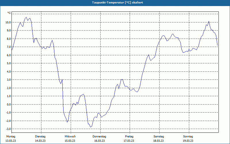Click the Donnerstag day label
Viewport: 230px width, 144px height.
99,137
